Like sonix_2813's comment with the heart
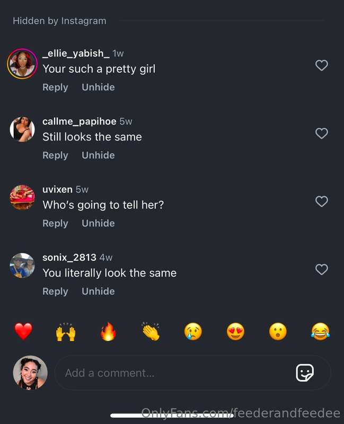 [322, 269]
